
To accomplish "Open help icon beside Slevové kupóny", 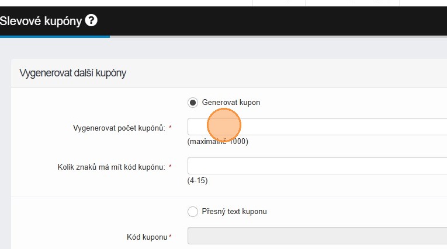I will pyautogui.click(x=91, y=20).
